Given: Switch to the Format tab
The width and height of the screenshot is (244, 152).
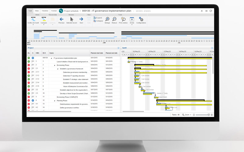Looking at the screenshot, I should [x=54, y=11].
